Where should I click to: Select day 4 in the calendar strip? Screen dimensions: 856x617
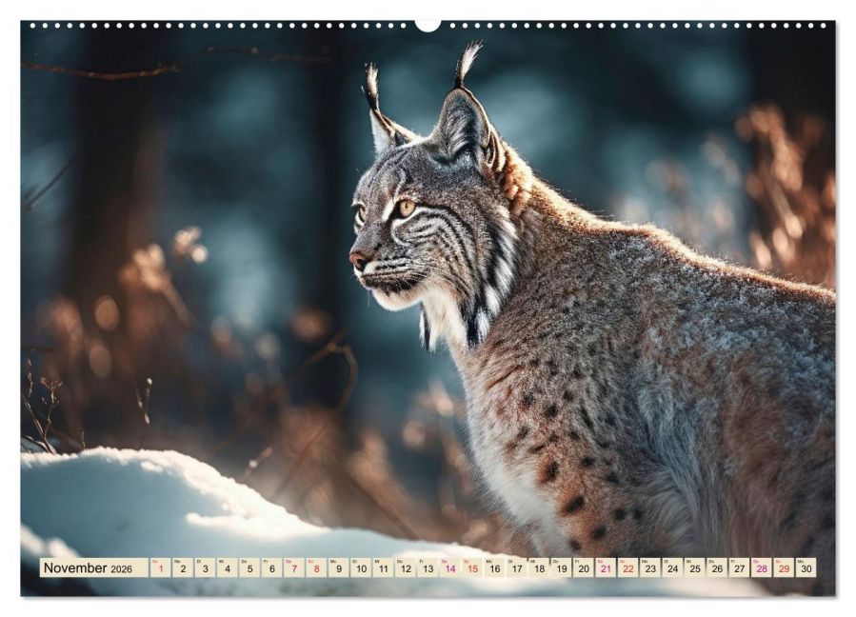pyautogui.click(x=228, y=567)
